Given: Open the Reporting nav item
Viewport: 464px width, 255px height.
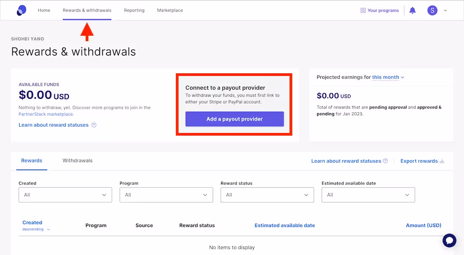Looking at the screenshot, I should point(134,10).
